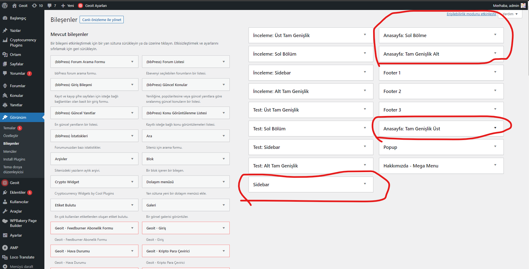Image resolution: width=529 pixels, height=269 pixels.
Task: Click Erişilebilirlik modunu etkinleştir link
Action: pos(471,14)
